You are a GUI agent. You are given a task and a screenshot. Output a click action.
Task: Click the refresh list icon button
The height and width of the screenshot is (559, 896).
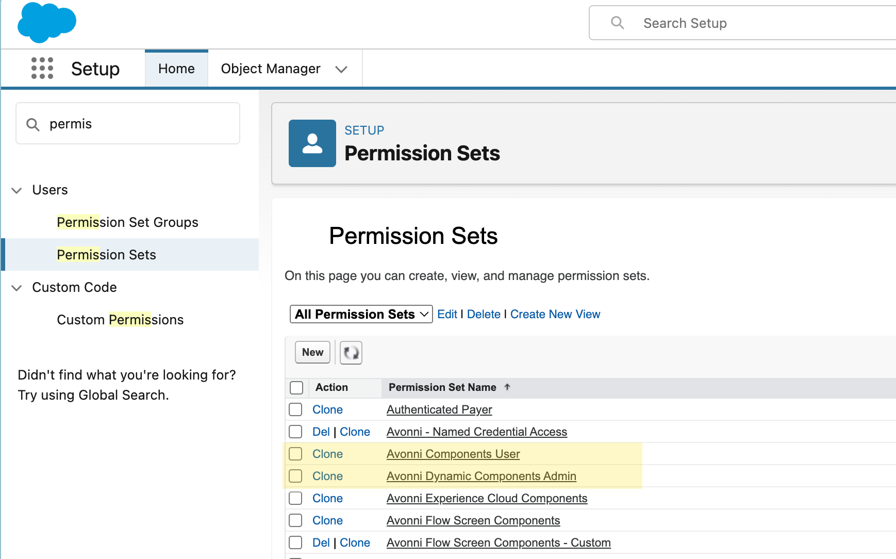[x=351, y=353]
